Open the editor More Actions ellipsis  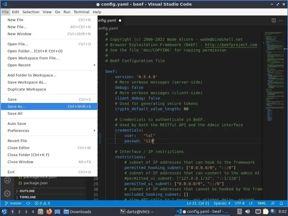[x=281, y=20]
